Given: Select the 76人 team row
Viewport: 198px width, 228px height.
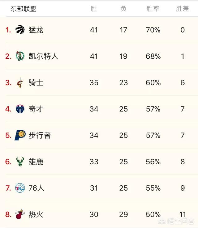Looking at the screenshot, I should 99,188.
